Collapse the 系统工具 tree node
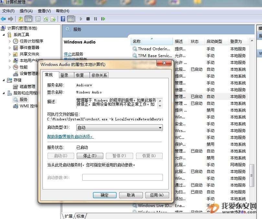 (4, 35)
